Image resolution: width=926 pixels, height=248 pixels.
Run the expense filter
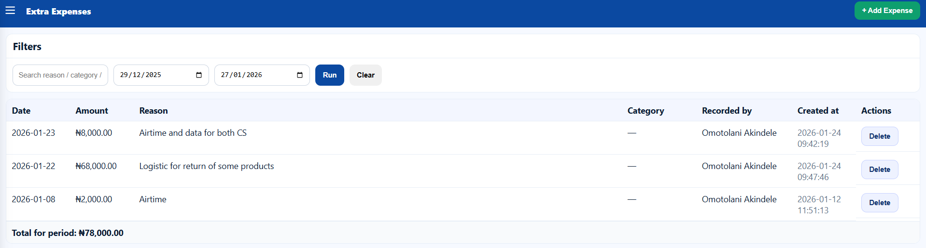329,75
